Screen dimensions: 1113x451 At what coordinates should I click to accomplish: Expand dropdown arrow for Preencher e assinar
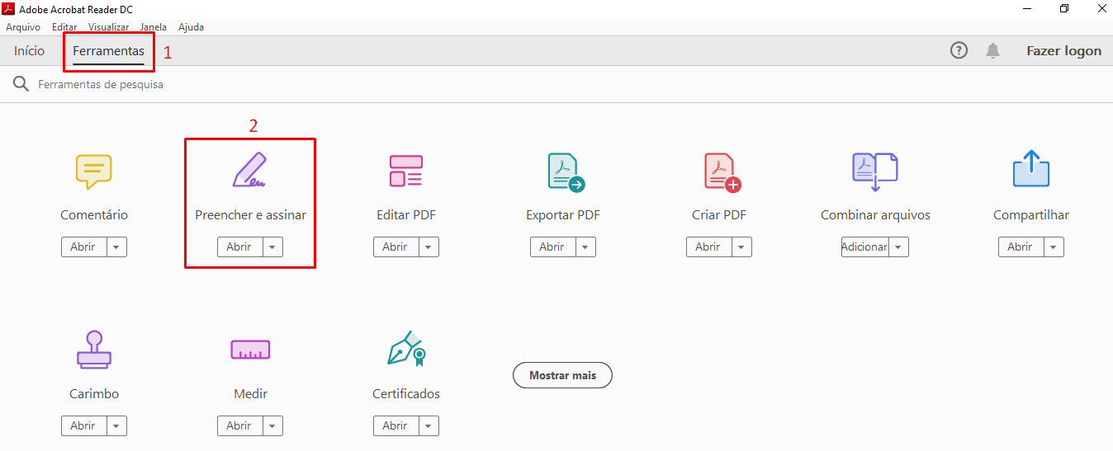click(x=272, y=247)
